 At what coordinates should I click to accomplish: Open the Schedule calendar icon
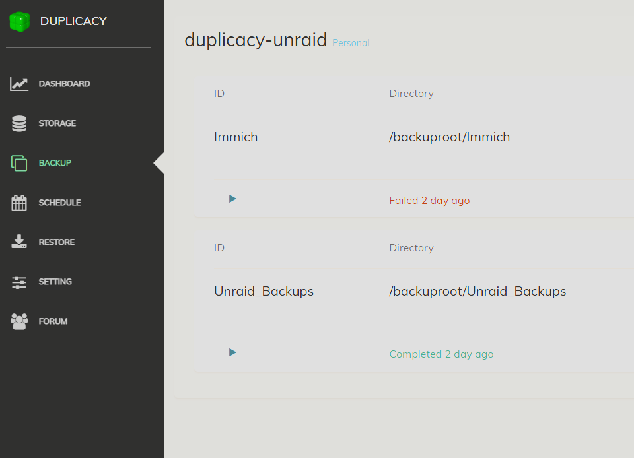(19, 203)
